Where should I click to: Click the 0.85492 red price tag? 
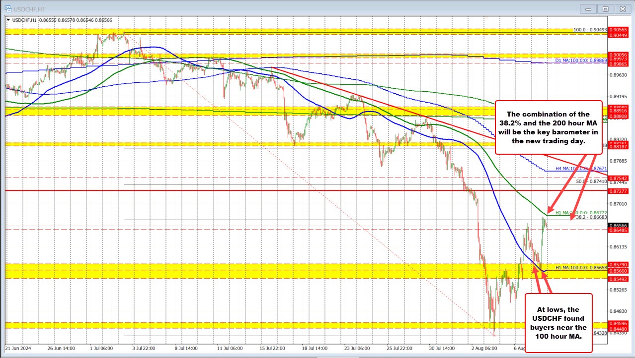point(619,278)
